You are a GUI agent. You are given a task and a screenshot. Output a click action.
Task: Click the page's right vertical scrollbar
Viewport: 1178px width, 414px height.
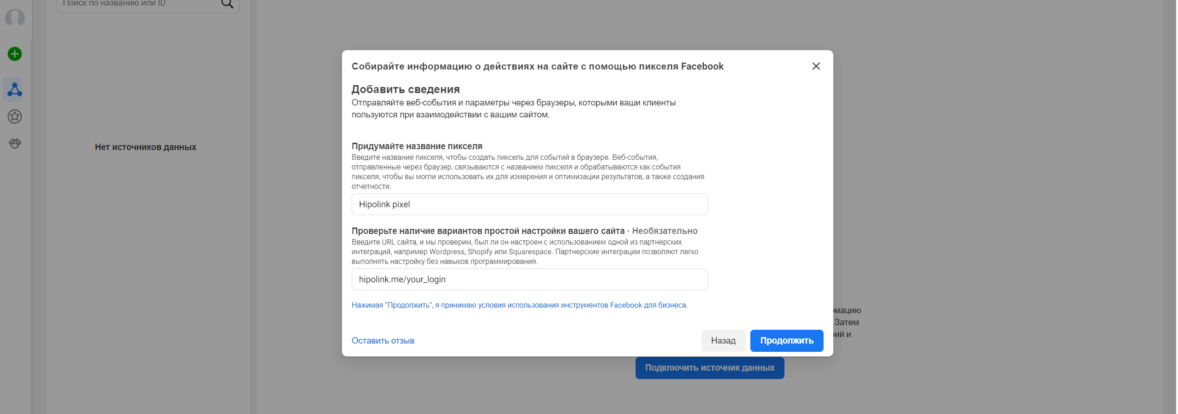[1170, 207]
